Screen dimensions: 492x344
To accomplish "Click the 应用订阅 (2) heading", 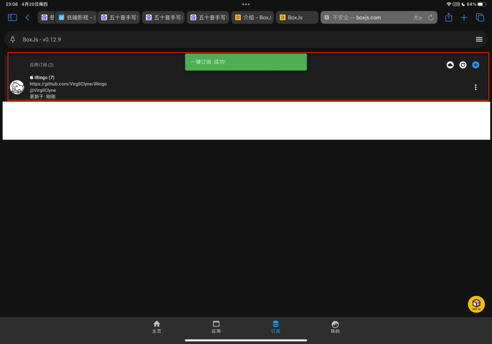I will [x=41, y=65].
